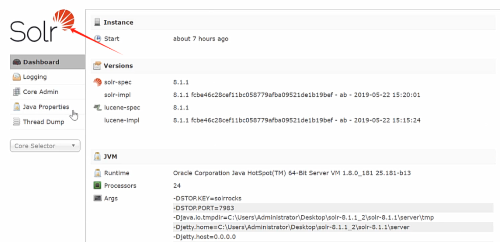Click the Versions box icon
Viewport: 500px width, 242px height.
[97, 66]
